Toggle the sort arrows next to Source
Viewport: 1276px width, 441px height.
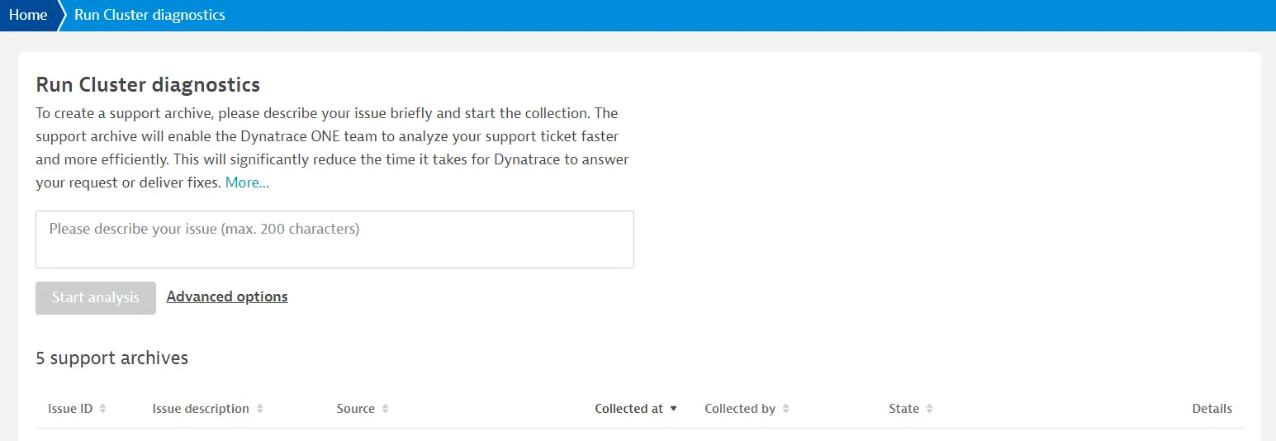point(385,409)
